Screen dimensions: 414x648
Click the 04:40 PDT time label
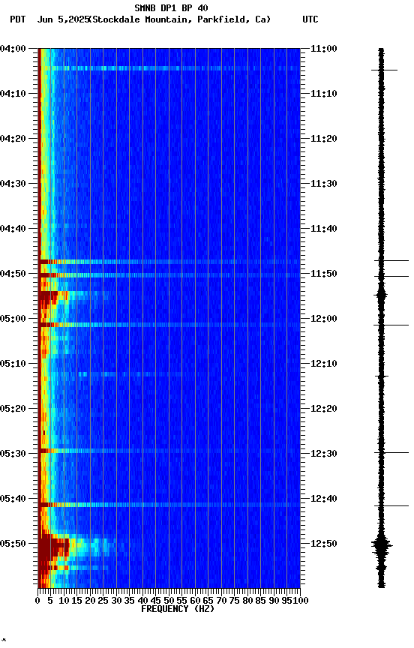[13, 229]
